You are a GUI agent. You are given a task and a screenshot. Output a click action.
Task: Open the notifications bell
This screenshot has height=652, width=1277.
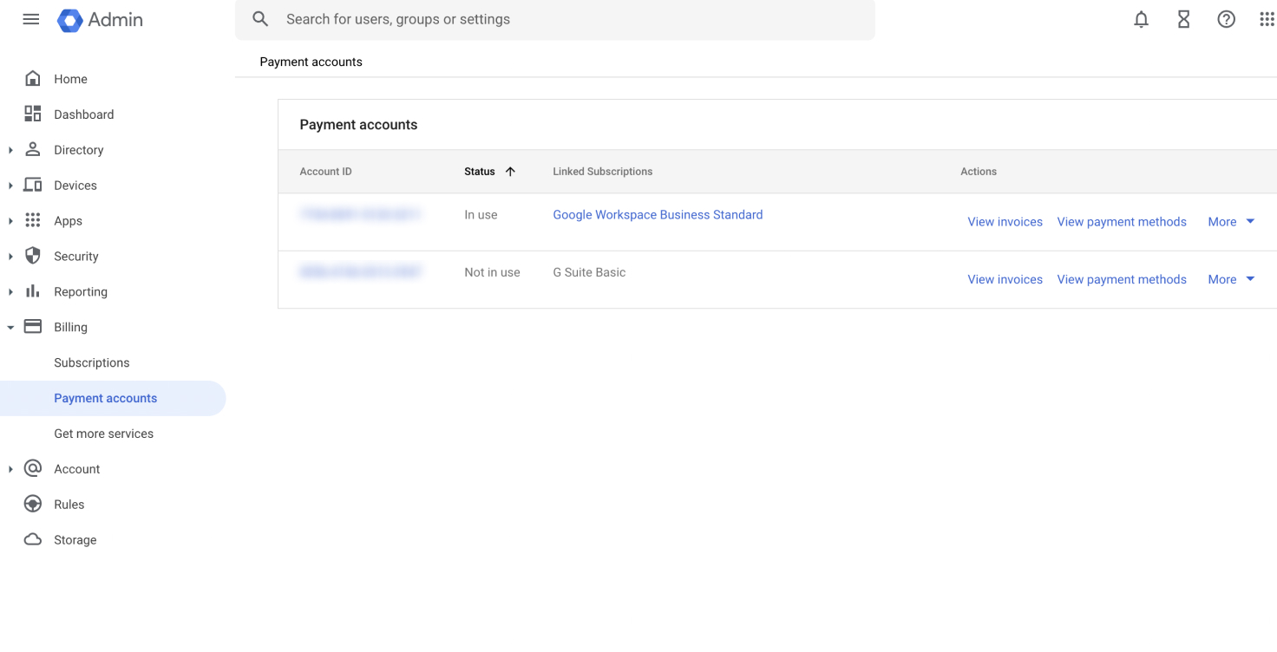[x=1141, y=19]
